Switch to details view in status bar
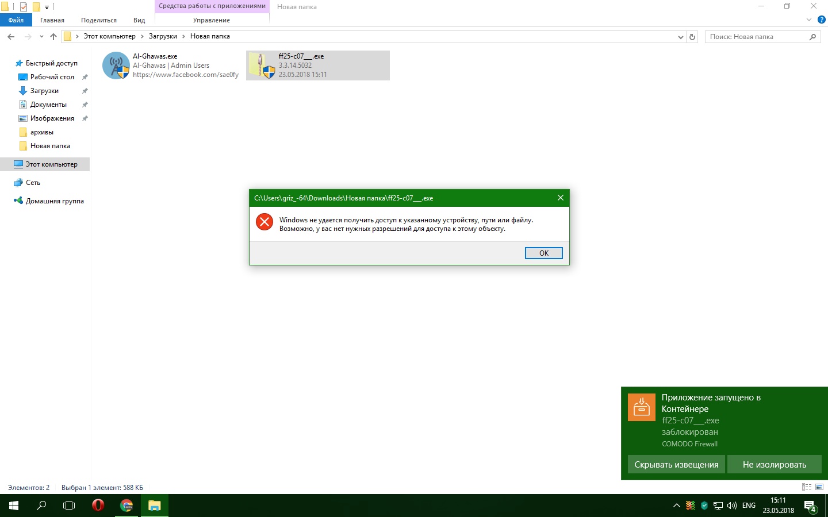 tap(807, 487)
